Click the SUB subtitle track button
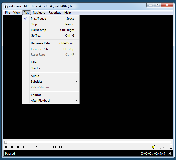The width and height of the screenshot is (176, 160). [x=61, y=147]
